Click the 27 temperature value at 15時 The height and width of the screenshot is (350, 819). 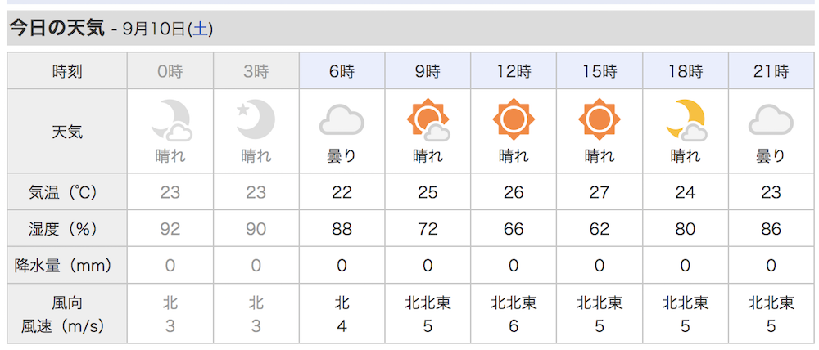coord(600,192)
